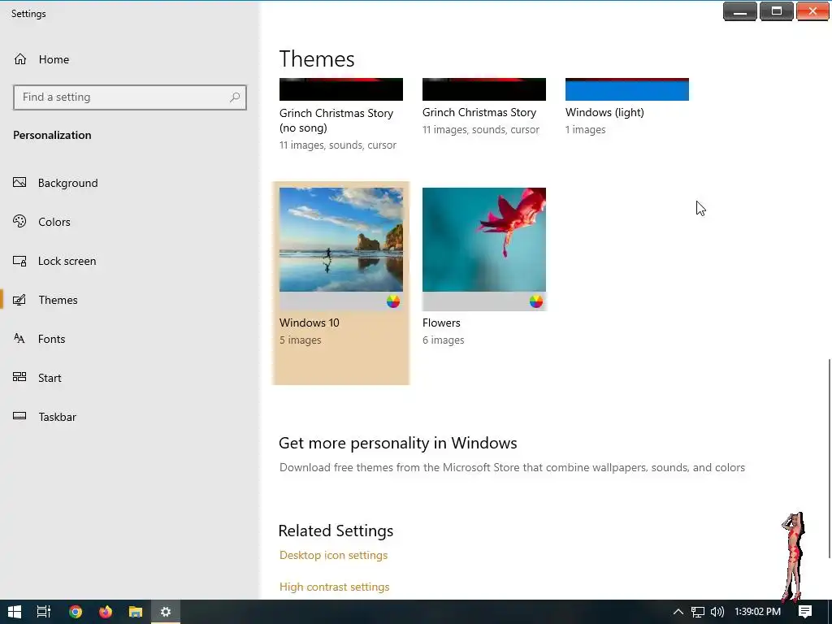This screenshot has width=832, height=624.
Task: Go to Settings Home
Action: [x=41, y=59]
